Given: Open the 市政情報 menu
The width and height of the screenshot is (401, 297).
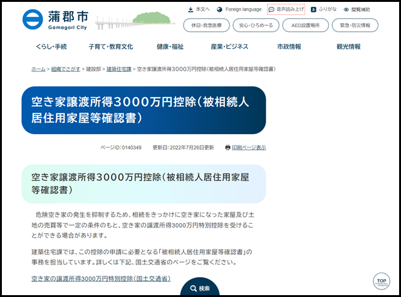Looking at the screenshot, I should (289, 46).
